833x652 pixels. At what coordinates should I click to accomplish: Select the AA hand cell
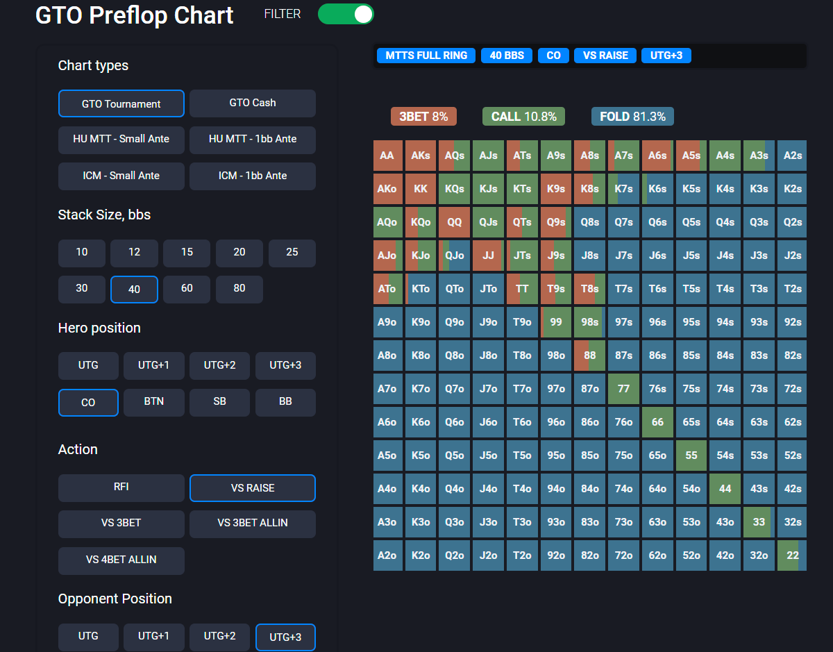(387, 156)
